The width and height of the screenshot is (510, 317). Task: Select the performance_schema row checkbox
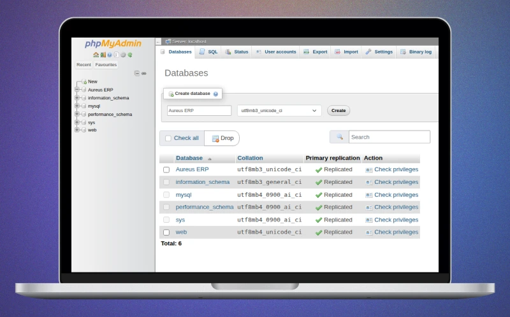pyautogui.click(x=166, y=208)
